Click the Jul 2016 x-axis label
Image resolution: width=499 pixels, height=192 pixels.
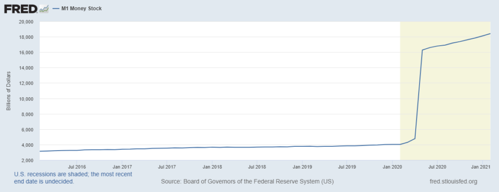77,166
